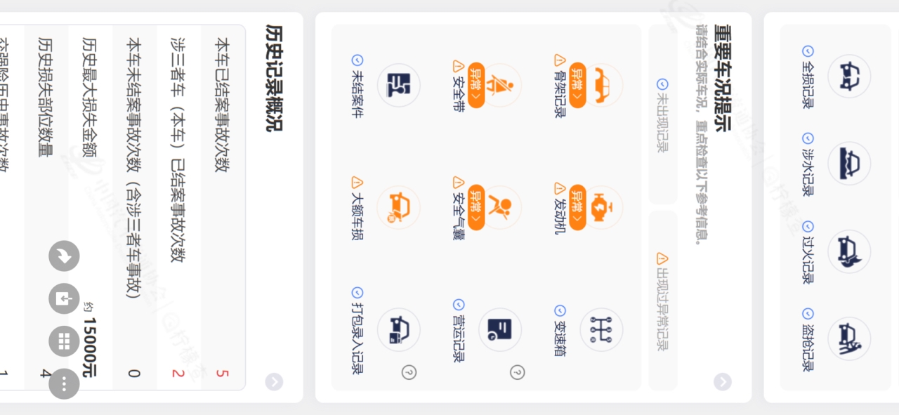Tap the 大额车损 icon

tap(398, 207)
